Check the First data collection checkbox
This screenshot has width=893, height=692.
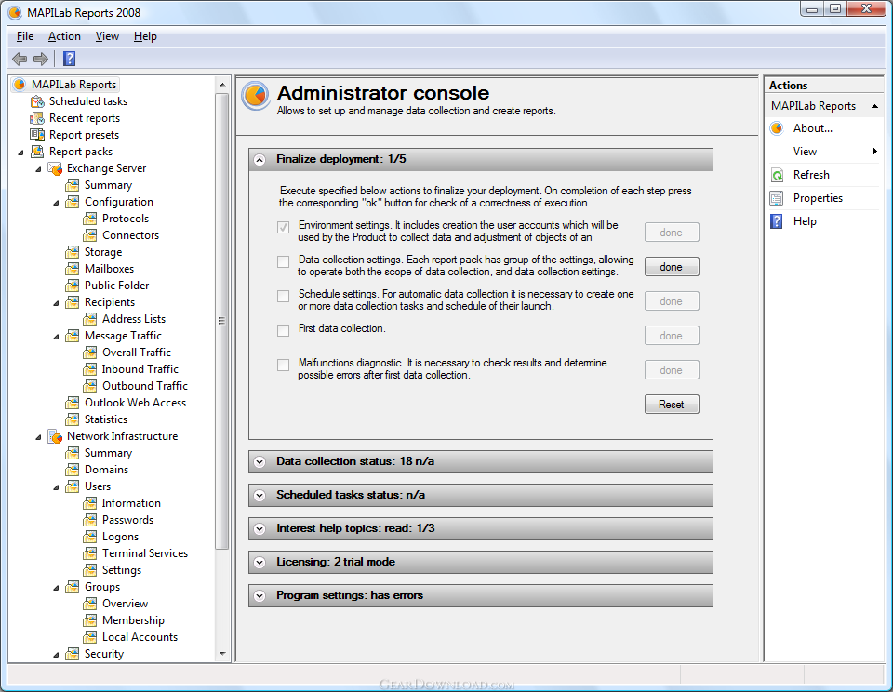(x=283, y=330)
